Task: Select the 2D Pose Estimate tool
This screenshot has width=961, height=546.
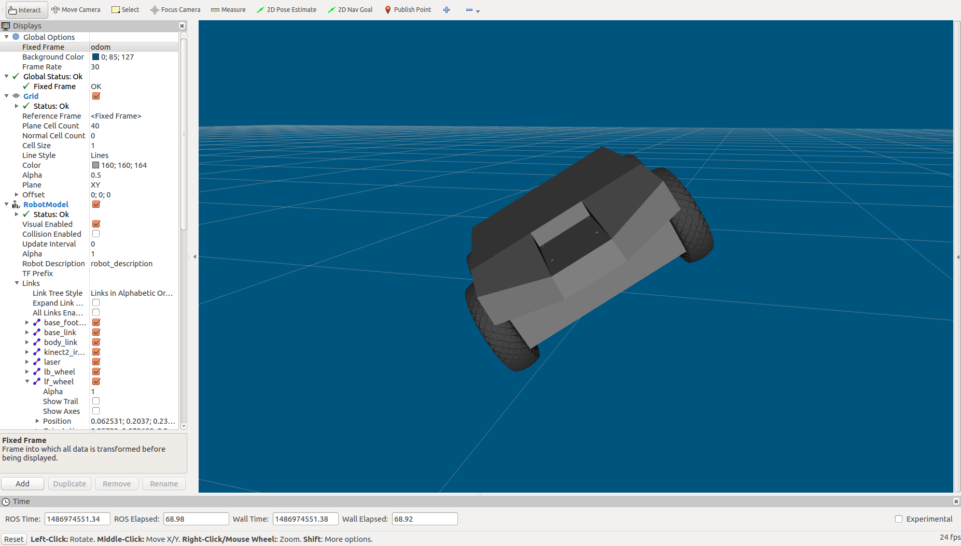Action: [x=286, y=10]
